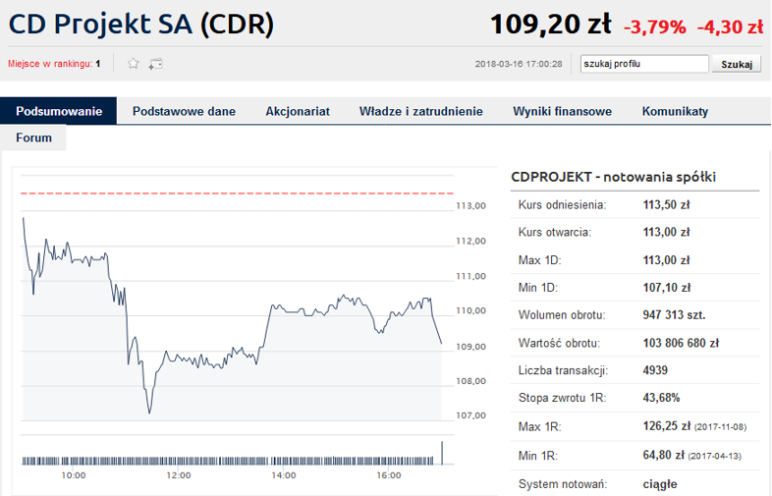Screen dimensions: 772x496
Task: Click the tall volume bar at session close
Action: pos(442,452)
